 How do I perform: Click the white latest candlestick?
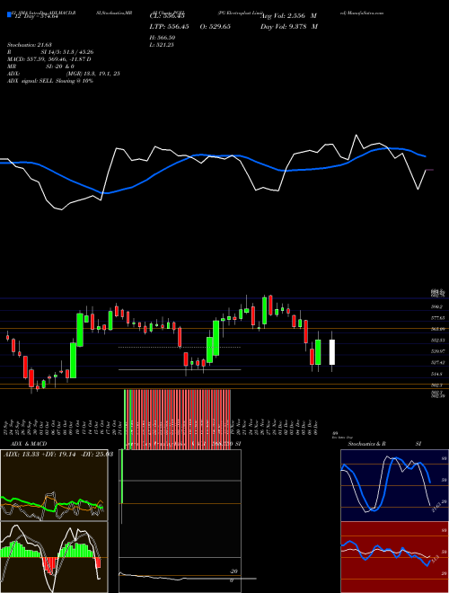pos(332,352)
